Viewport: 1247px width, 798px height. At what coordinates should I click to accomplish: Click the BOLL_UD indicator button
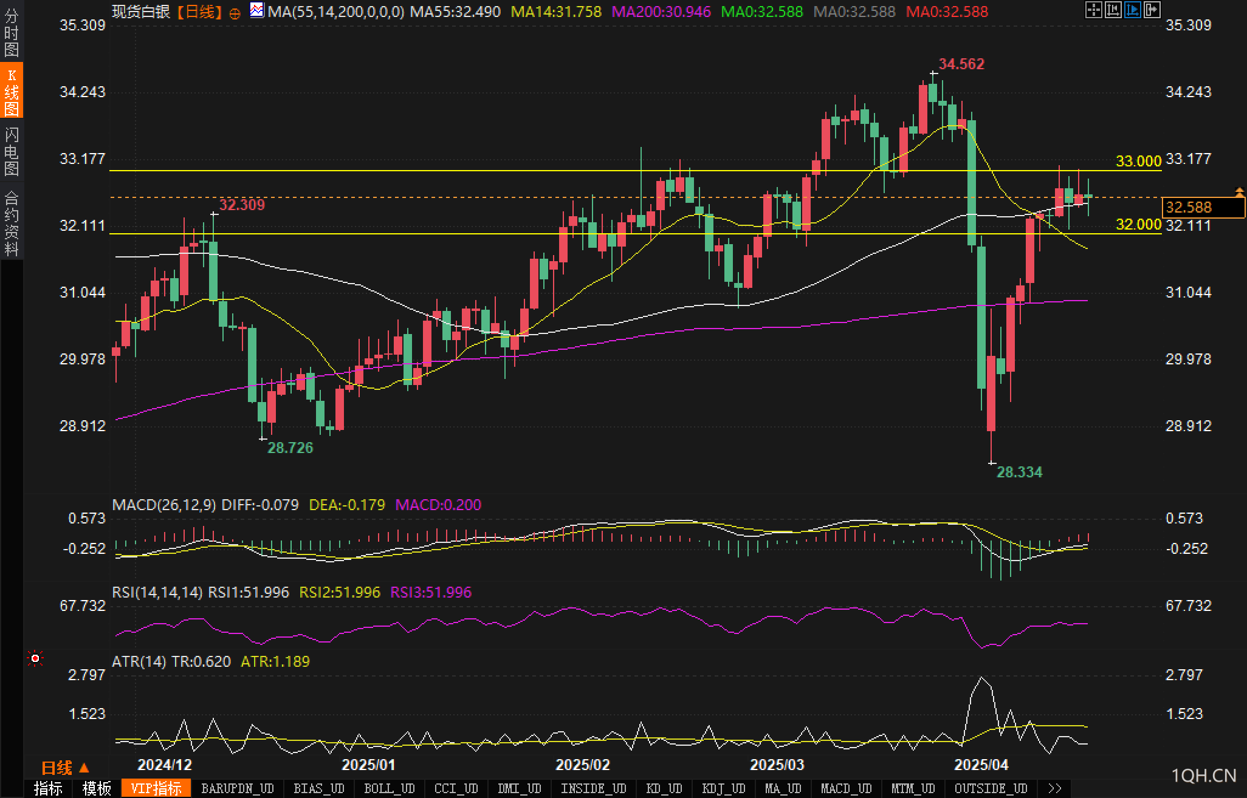pos(389,788)
